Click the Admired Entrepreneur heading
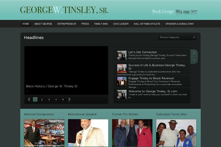Image resolution: width=221 pixels, height=147 pixels. pos(39,114)
